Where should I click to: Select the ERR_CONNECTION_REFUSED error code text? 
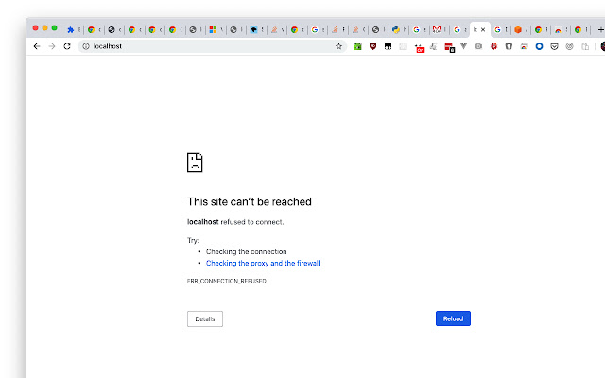pyautogui.click(x=227, y=282)
